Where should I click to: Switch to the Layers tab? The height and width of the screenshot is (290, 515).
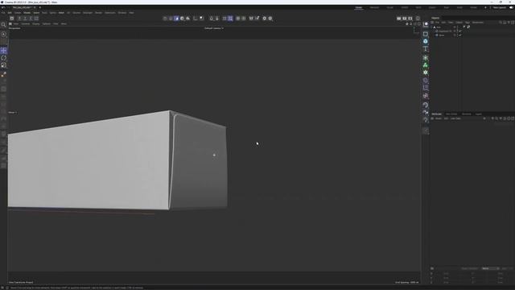[x=479, y=114]
